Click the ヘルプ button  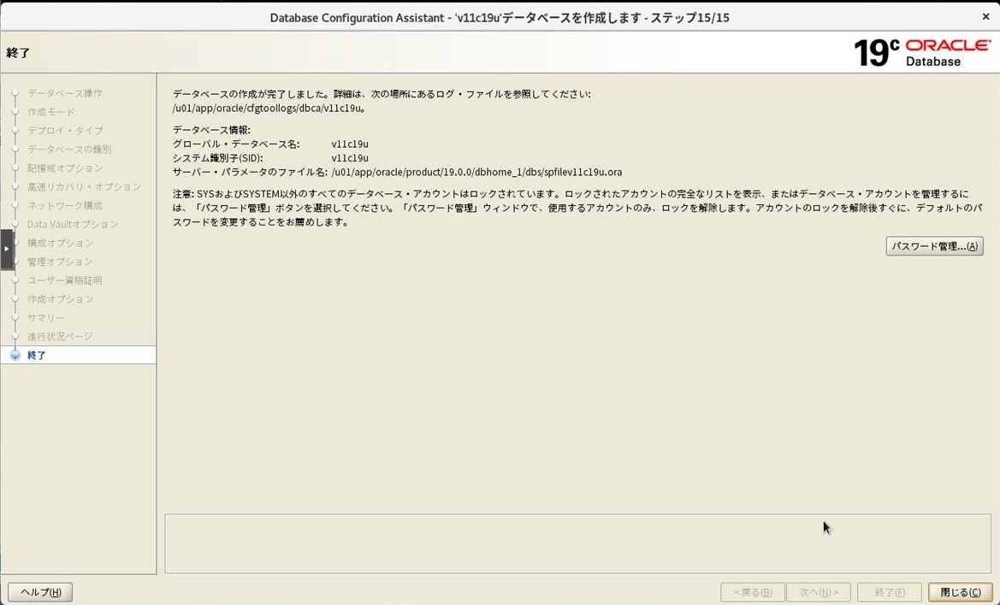click(x=40, y=592)
